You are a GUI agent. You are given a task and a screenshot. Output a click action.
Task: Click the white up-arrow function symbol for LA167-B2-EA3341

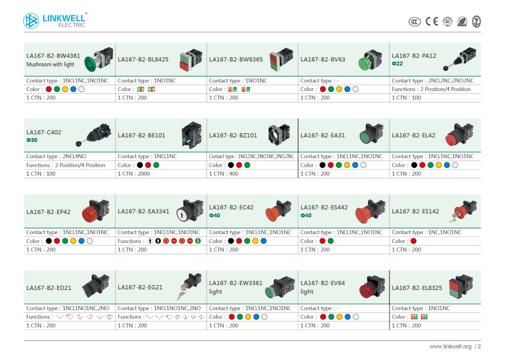(150, 241)
